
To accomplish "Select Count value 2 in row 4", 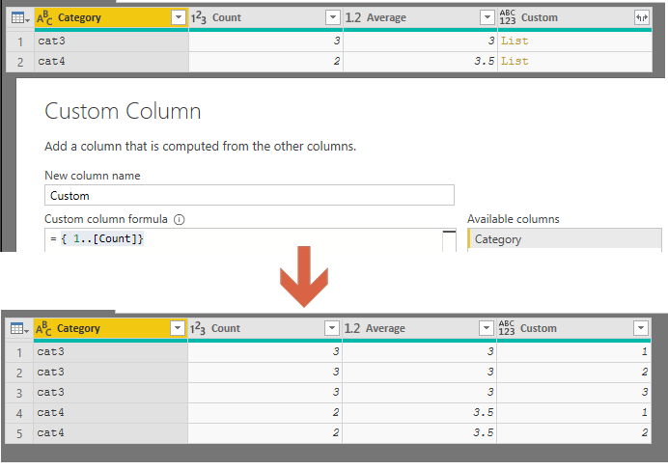I will tap(265, 413).
